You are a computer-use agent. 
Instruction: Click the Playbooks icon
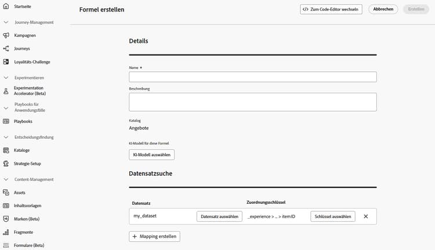point(6,122)
